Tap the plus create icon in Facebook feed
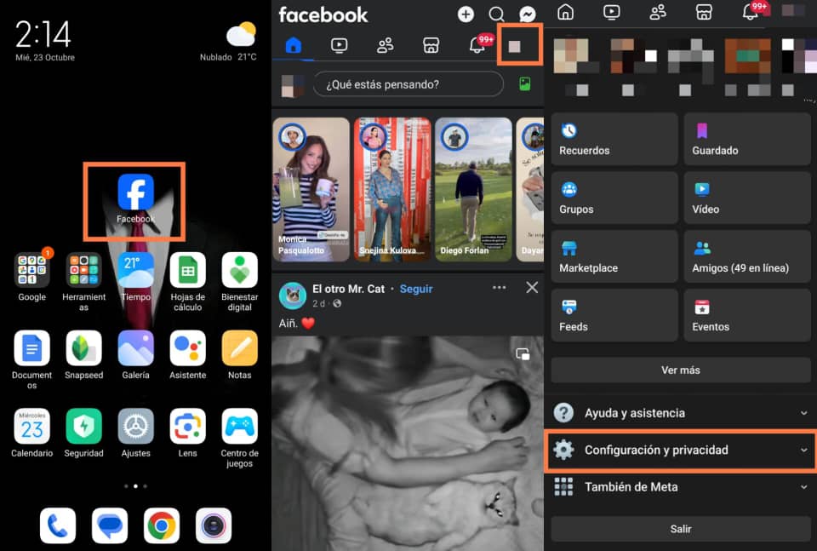The height and width of the screenshot is (551, 817). coord(466,14)
